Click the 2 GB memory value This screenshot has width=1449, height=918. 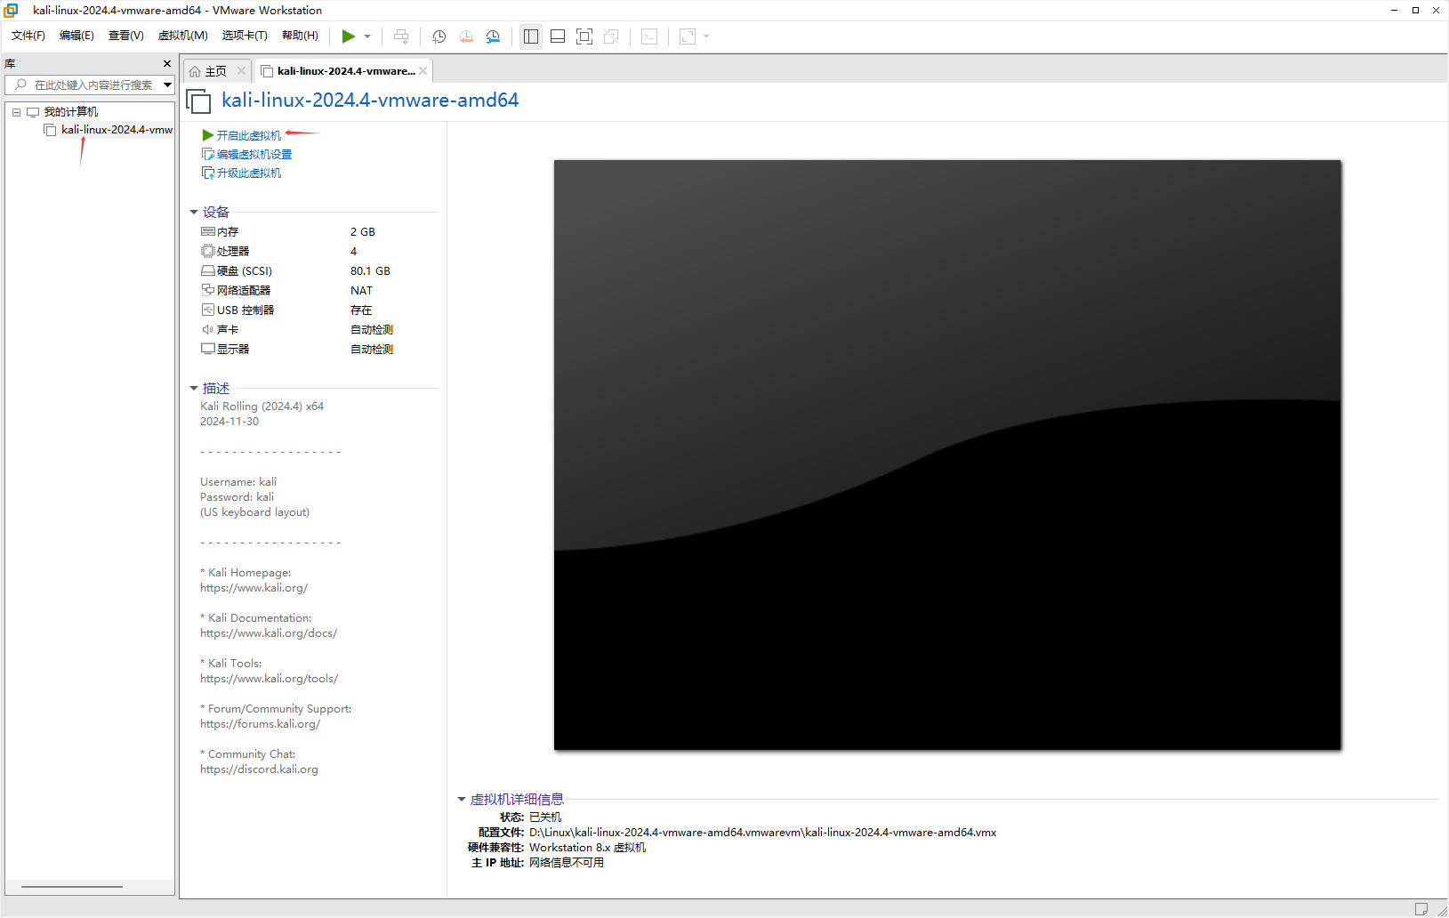click(363, 231)
